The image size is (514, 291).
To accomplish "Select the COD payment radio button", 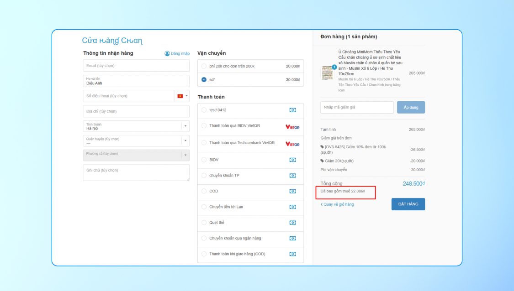I will tap(204, 191).
